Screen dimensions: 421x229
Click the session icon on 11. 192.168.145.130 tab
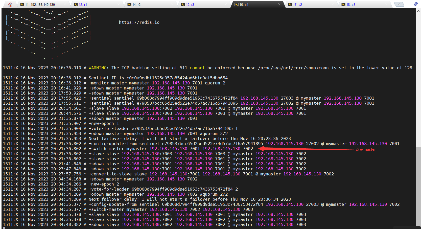tap(22, 5)
